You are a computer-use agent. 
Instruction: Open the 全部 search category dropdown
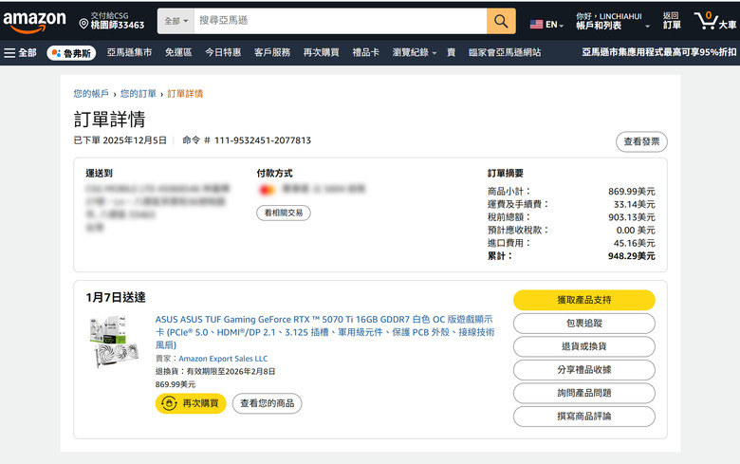pos(176,21)
